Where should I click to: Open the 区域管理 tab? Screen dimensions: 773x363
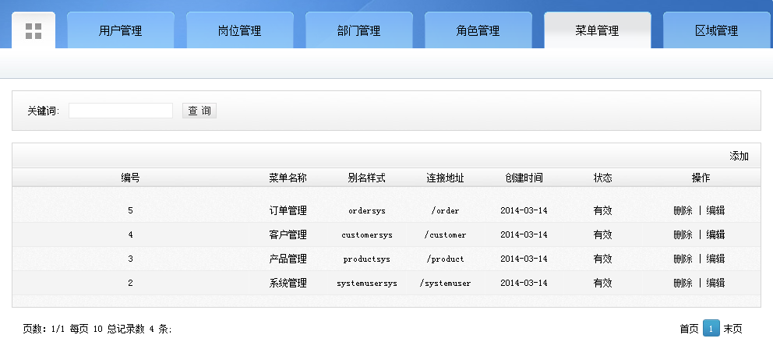[716, 31]
